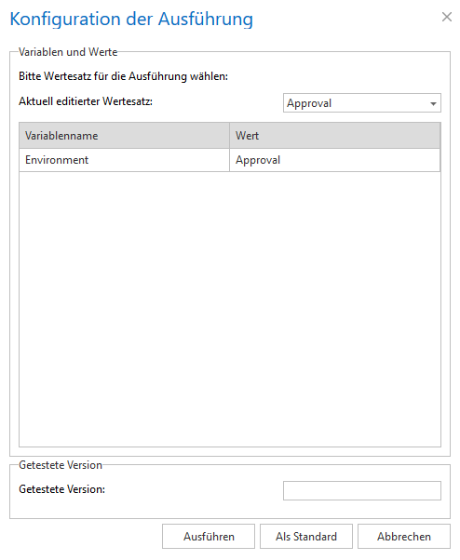
Task: Click the Getestete Version group heading
Action: pyautogui.click(x=61, y=465)
